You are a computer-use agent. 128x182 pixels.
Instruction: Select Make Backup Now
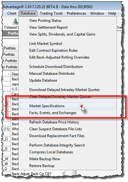68,159
